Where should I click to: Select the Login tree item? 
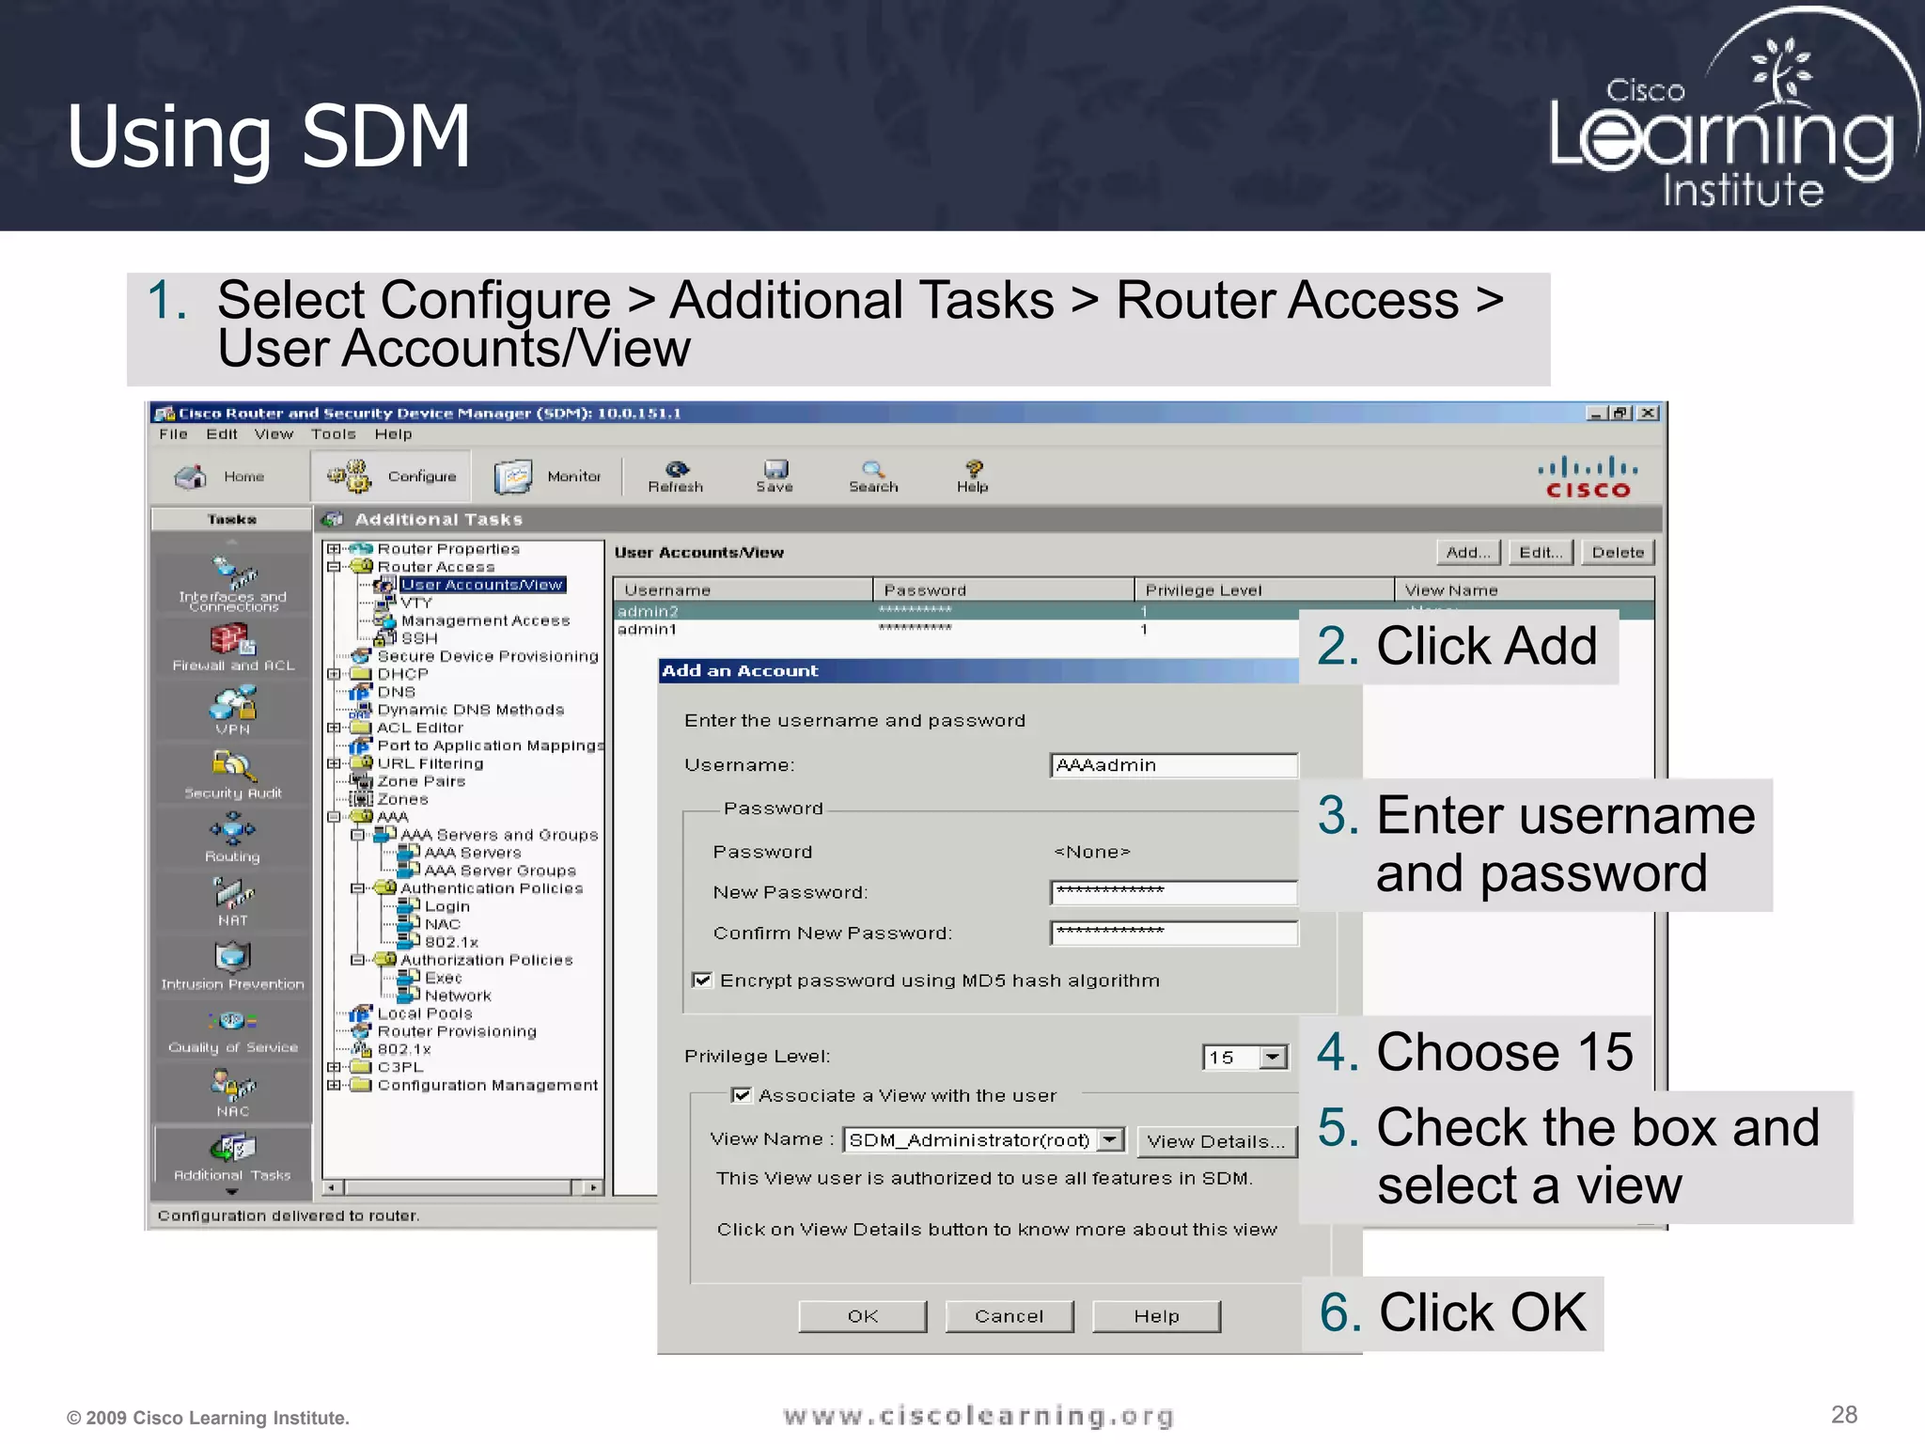(x=446, y=906)
